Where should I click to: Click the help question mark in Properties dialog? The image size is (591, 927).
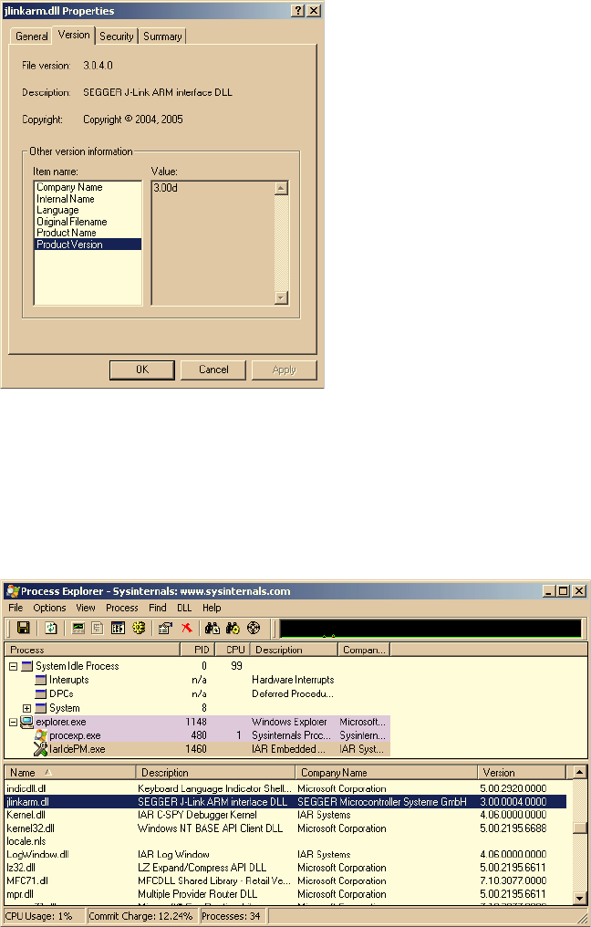click(298, 11)
